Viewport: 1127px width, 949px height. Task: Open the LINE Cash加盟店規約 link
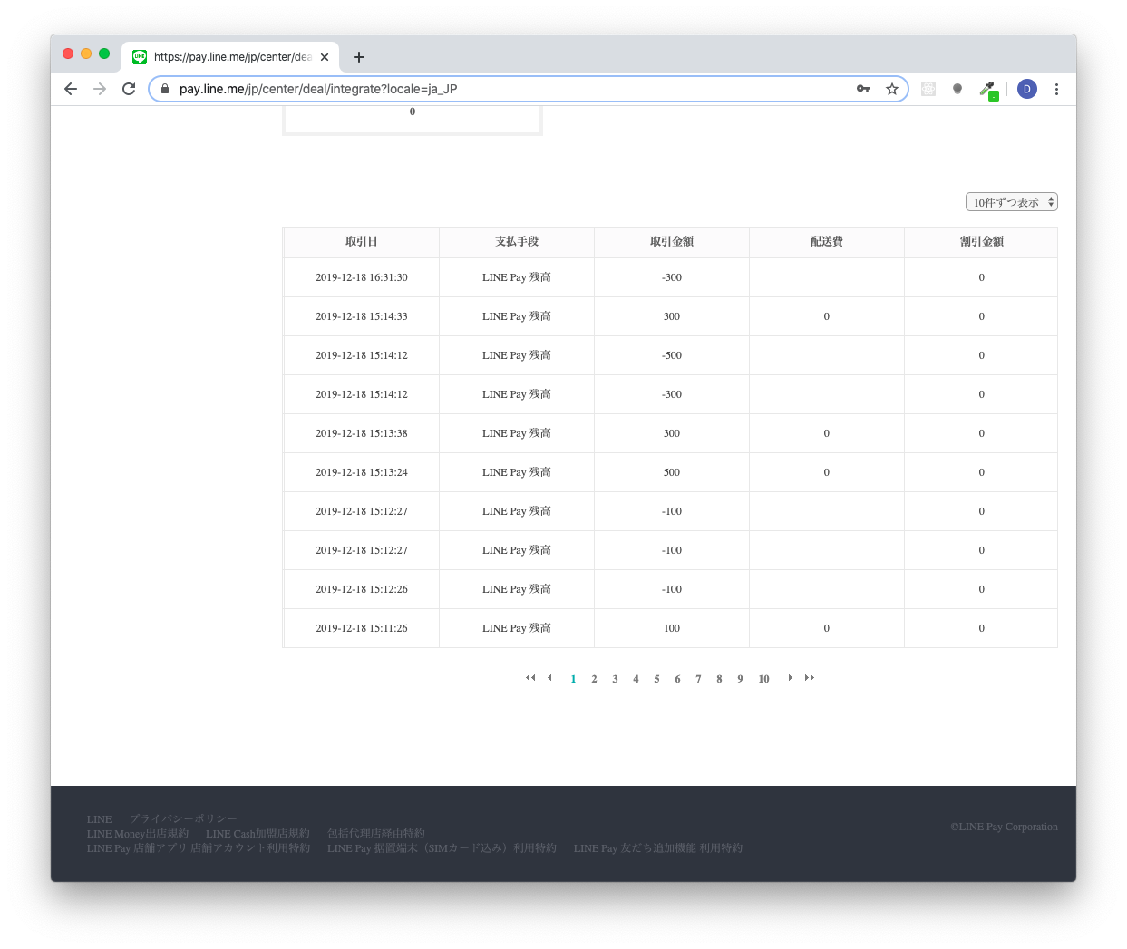tap(257, 833)
